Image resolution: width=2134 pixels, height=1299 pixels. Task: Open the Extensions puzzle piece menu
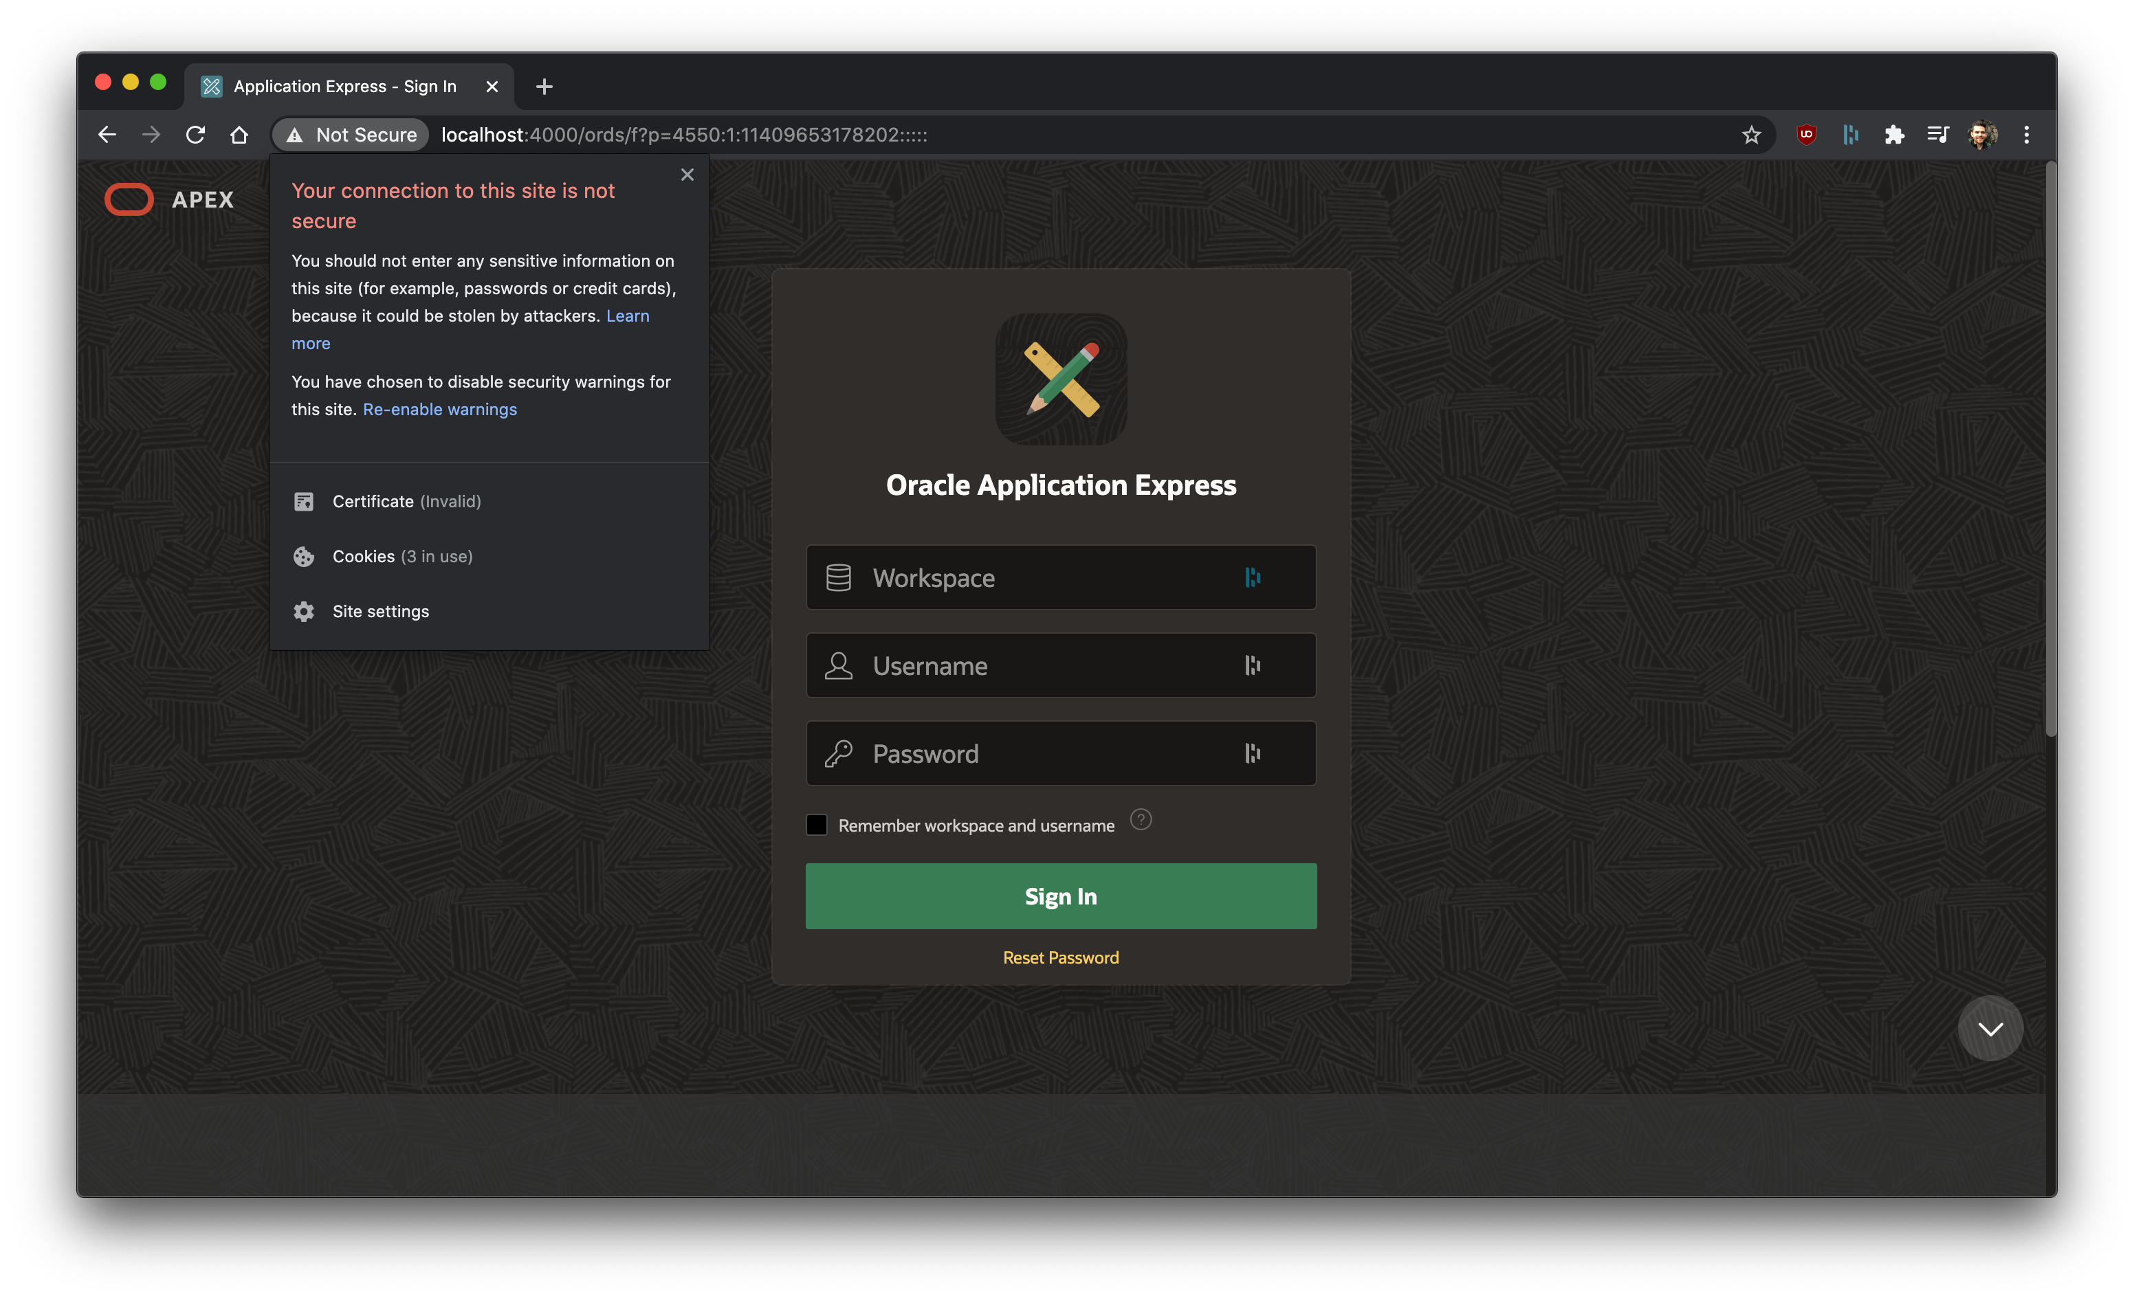[x=1894, y=134]
